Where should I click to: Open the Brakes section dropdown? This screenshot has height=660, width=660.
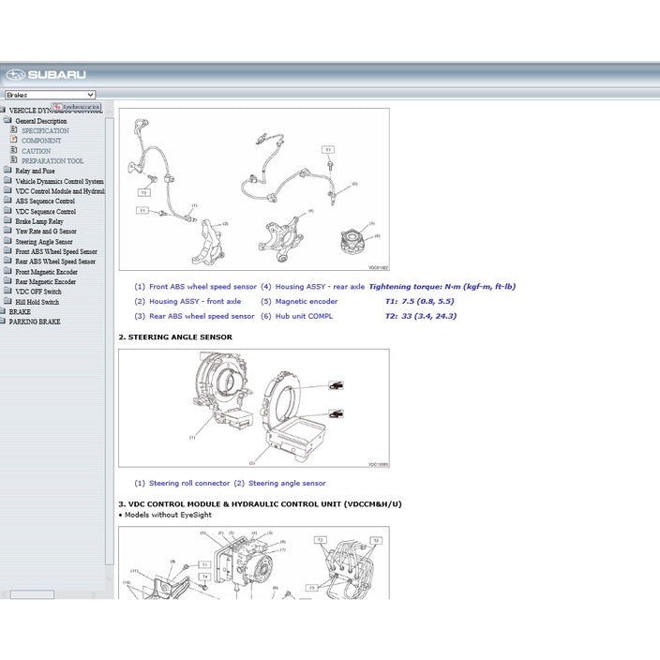(50, 95)
